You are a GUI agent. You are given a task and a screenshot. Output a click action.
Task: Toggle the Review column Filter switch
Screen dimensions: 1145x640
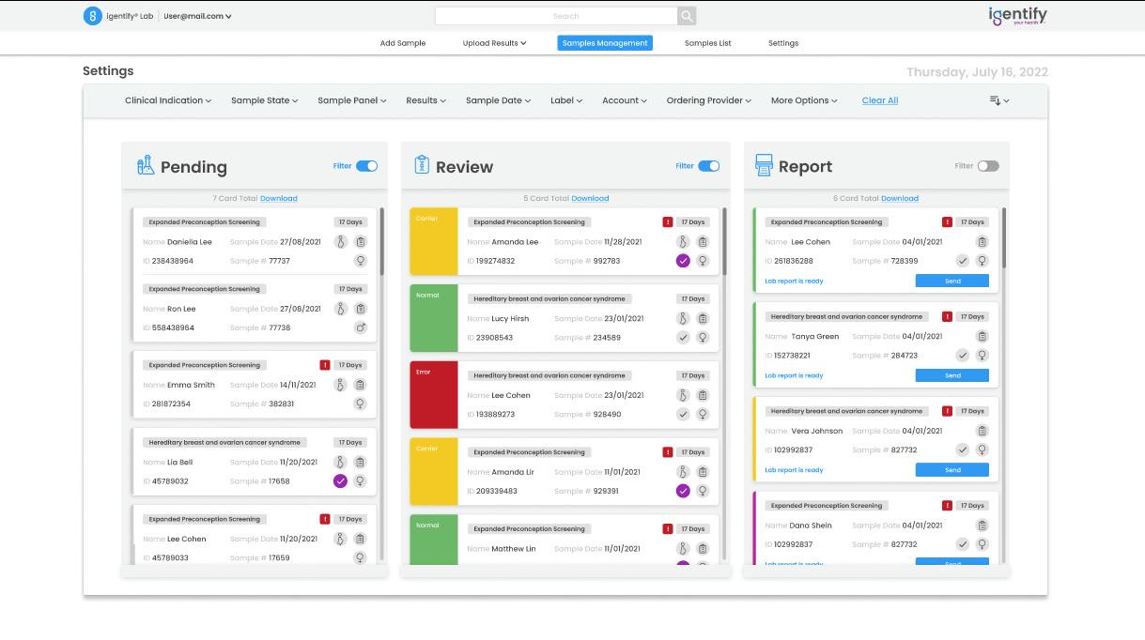click(x=708, y=166)
